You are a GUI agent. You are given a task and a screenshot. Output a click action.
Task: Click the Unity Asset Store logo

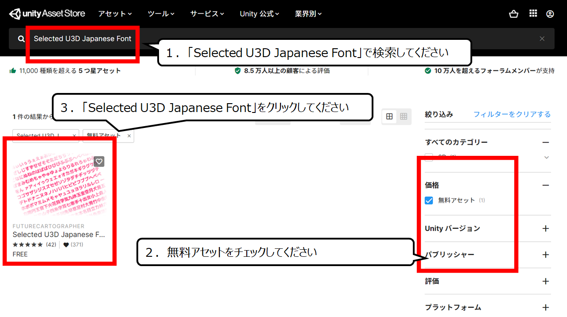pyautogui.click(x=47, y=14)
